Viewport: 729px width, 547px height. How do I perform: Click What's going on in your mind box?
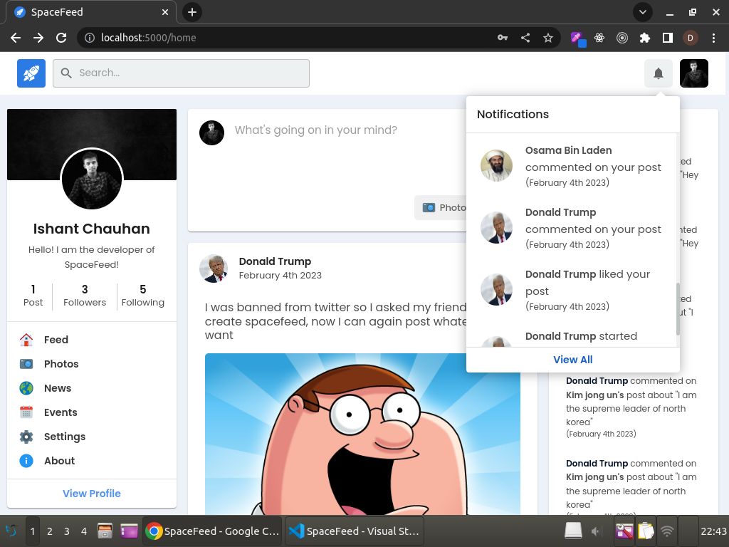pyautogui.click(x=315, y=130)
